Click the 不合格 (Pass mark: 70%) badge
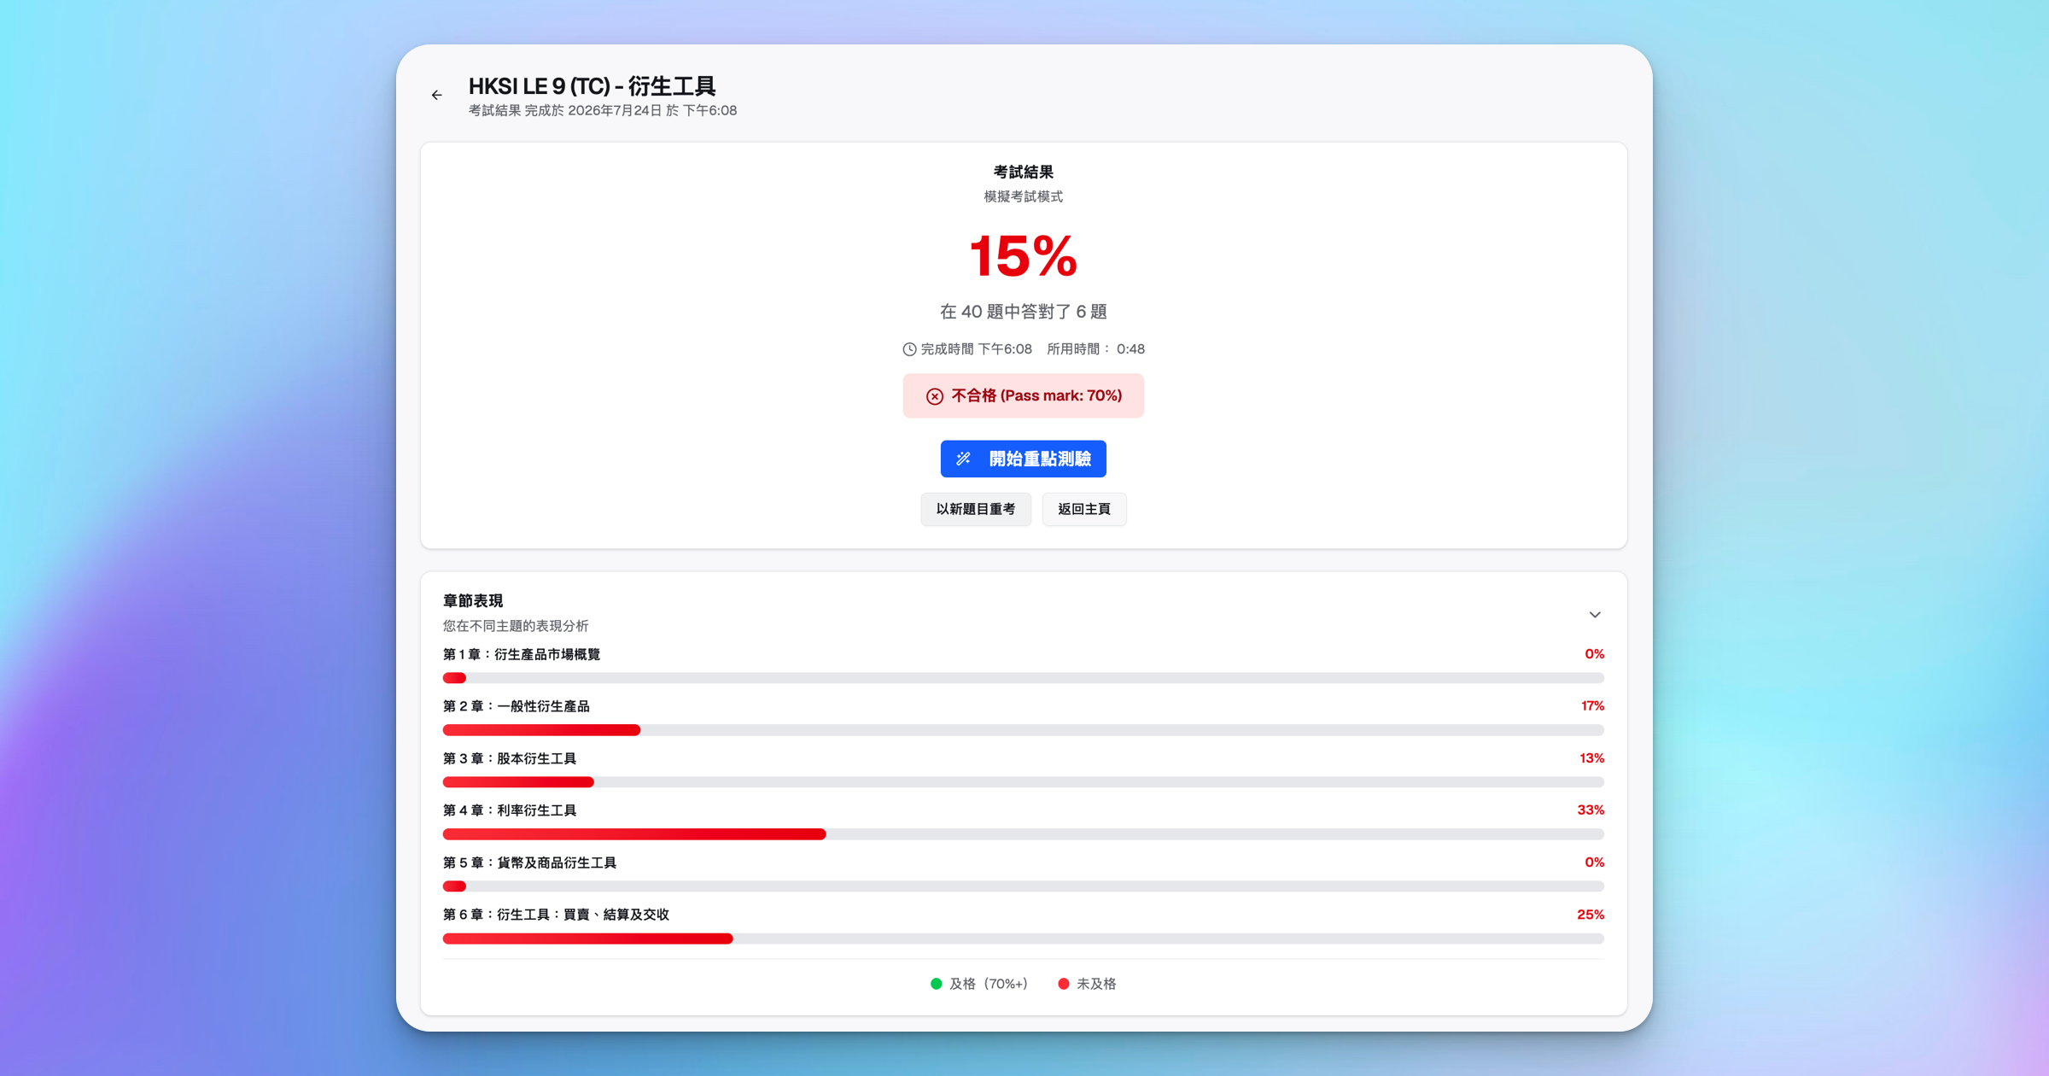This screenshot has width=2049, height=1076. (1023, 395)
